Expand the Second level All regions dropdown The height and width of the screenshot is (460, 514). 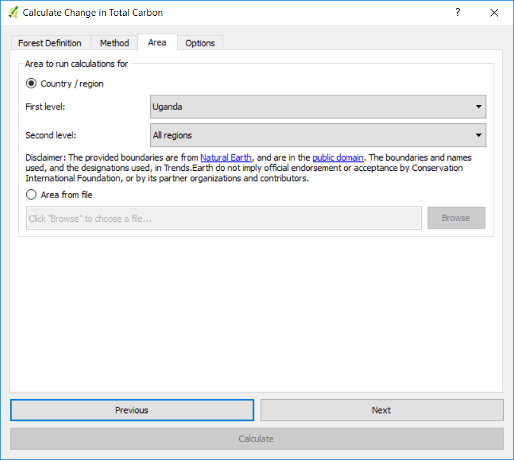[318, 135]
